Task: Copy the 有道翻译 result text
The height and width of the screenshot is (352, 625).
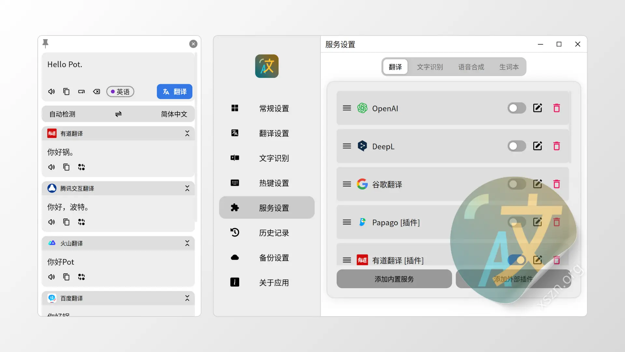Action: click(x=66, y=167)
